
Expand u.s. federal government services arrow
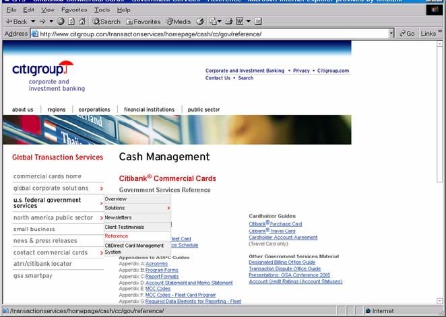[102, 203]
